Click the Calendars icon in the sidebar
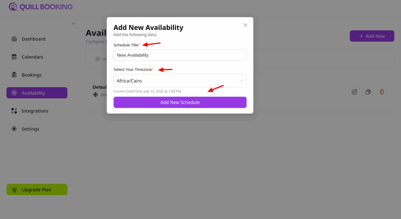The image size is (401, 219). click(14, 57)
